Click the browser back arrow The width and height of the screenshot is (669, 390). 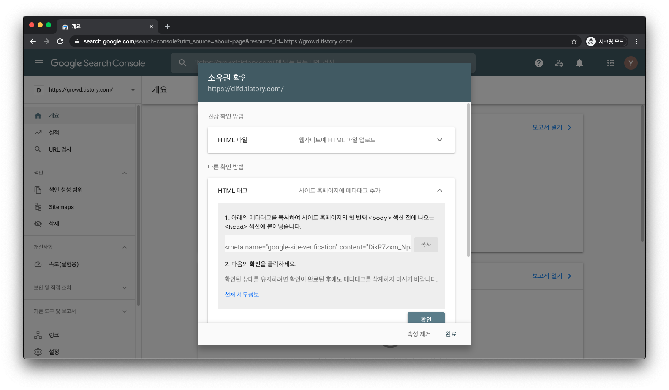pyautogui.click(x=33, y=41)
